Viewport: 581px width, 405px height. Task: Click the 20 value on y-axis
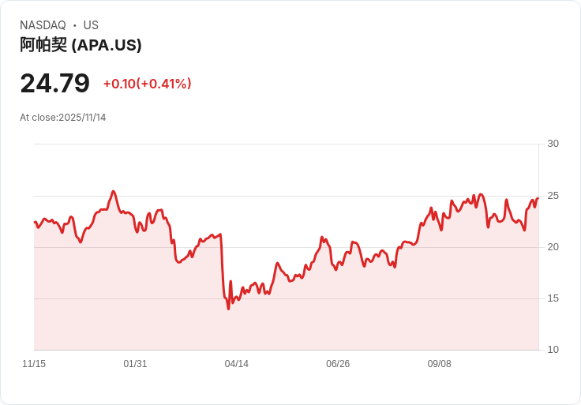[x=553, y=247]
